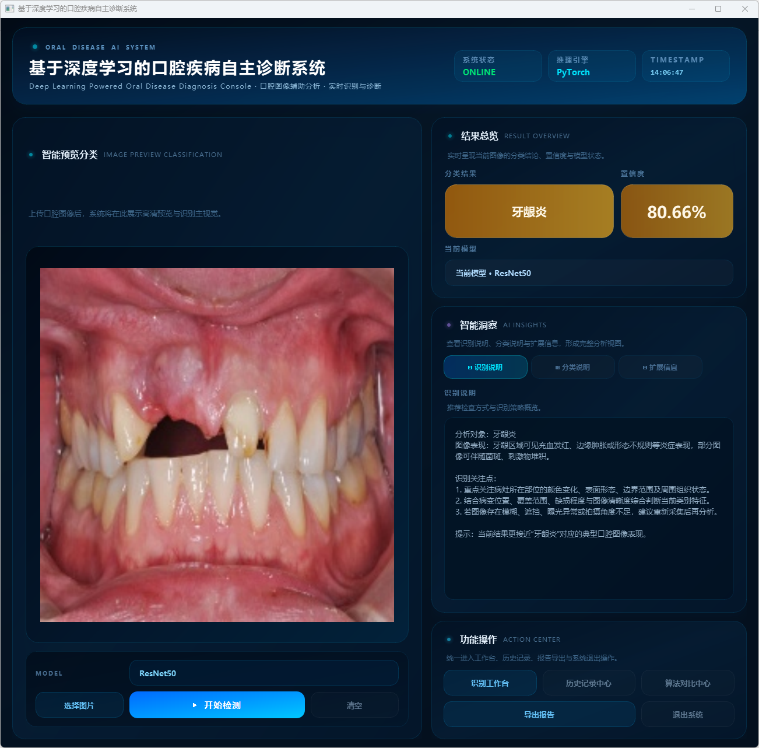The image size is (759, 748).
Task: Click the 80.66% confidence box
Action: point(676,212)
